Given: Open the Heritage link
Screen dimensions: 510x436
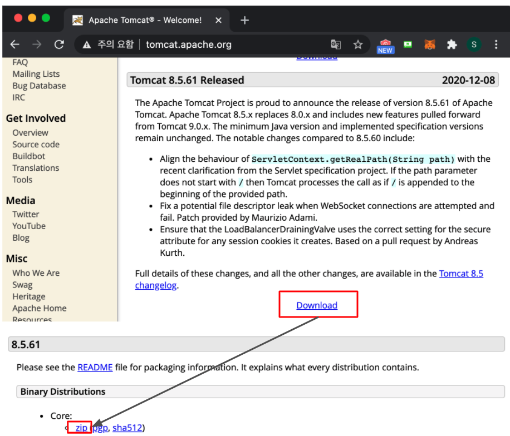Looking at the screenshot, I should click(29, 296).
